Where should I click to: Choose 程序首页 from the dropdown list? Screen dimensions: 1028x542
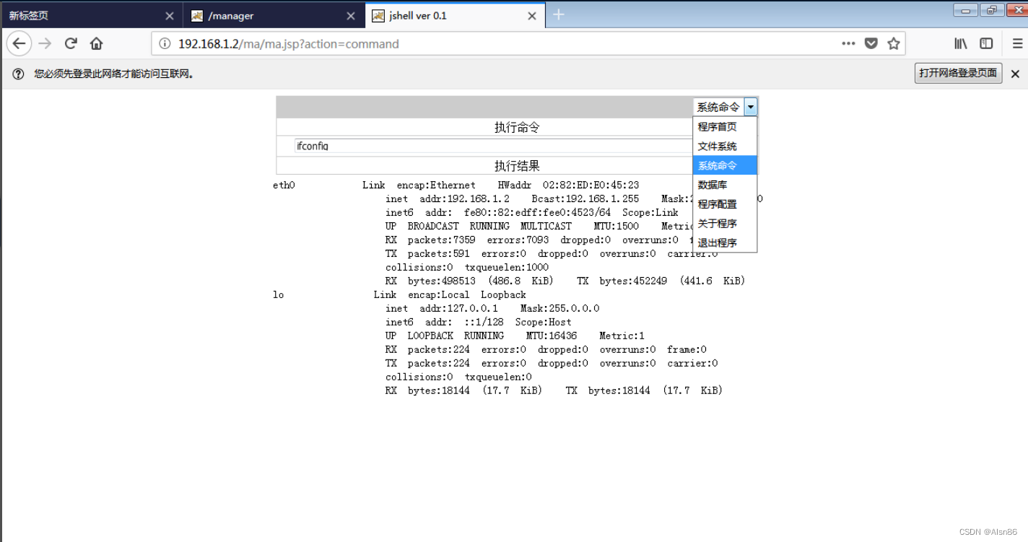(x=725, y=126)
